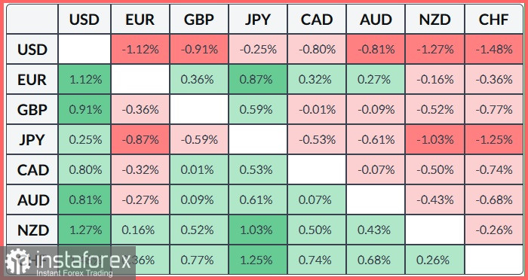
Task: Click the EUR/USD cell showing 1.12%
Action: pyautogui.click(x=84, y=80)
